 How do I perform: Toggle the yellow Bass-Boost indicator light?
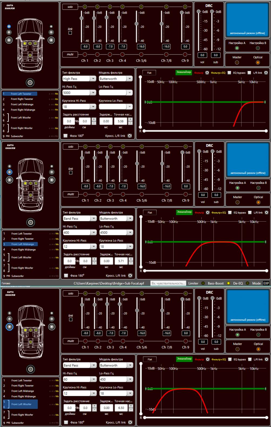click(x=228, y=283)
